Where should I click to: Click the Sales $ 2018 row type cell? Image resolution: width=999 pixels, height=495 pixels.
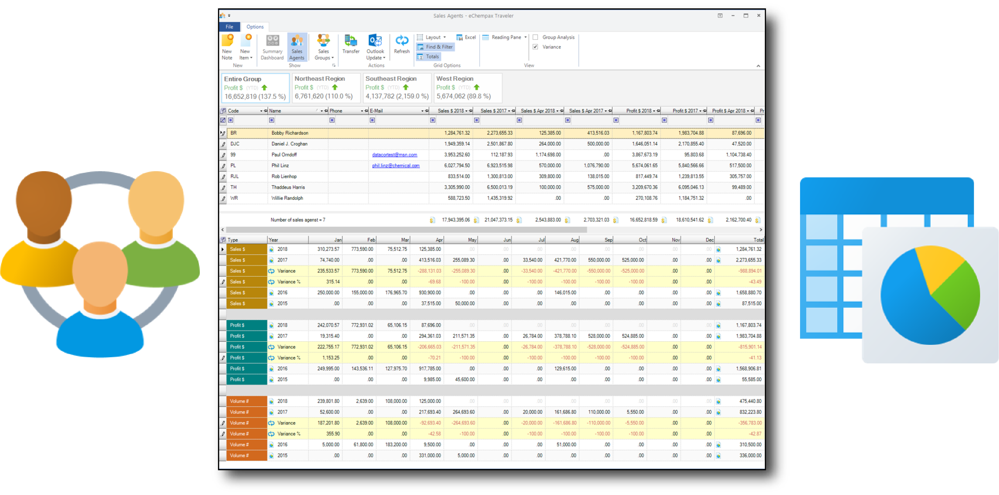coord(247,249)
